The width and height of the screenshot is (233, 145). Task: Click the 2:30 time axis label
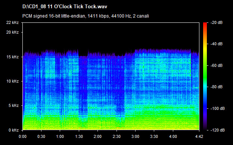[x=116, y=136]
